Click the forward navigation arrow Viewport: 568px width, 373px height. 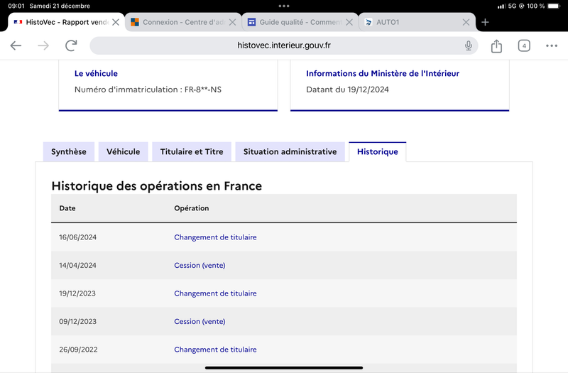pyautogui.click(x=43, y=45)
